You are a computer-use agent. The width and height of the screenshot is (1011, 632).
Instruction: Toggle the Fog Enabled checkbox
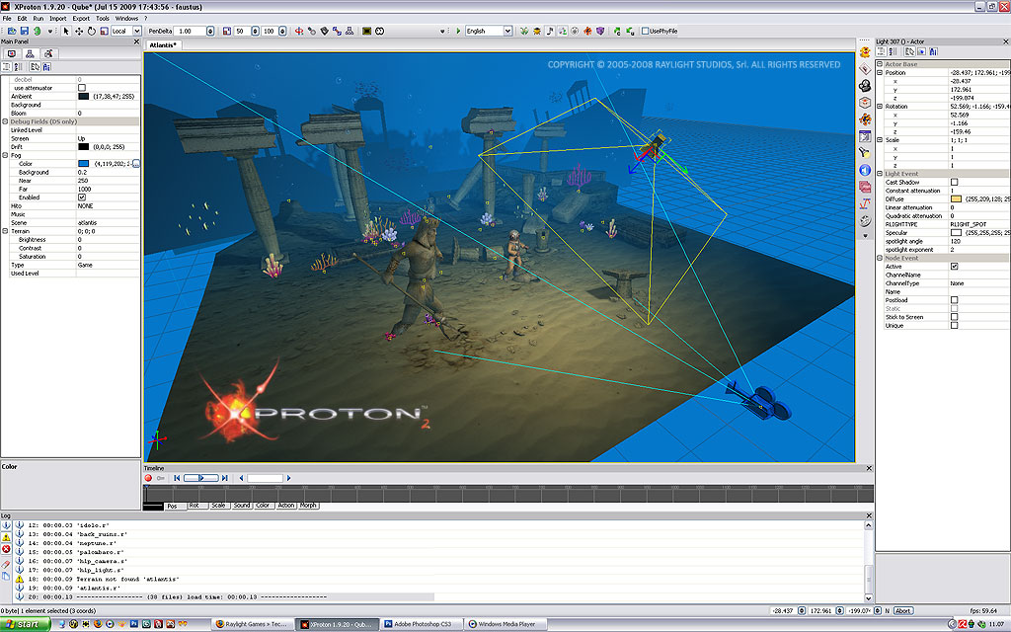(82, 197)
